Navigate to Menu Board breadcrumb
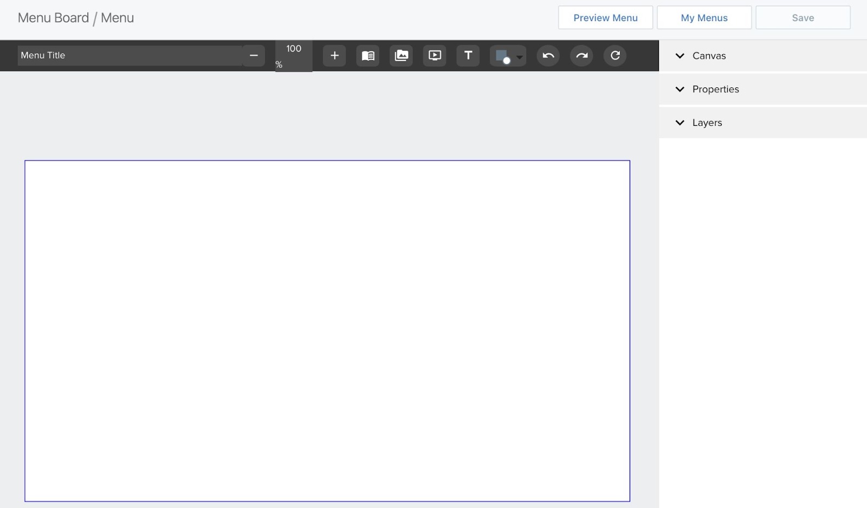Viewport: 867px width, 508px height. pos(53,17)
